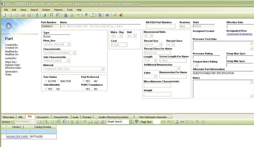This screenshot has height=147, width=254.
Task: Switch to Quality Planning Documents tab
Action: point(113,117)
